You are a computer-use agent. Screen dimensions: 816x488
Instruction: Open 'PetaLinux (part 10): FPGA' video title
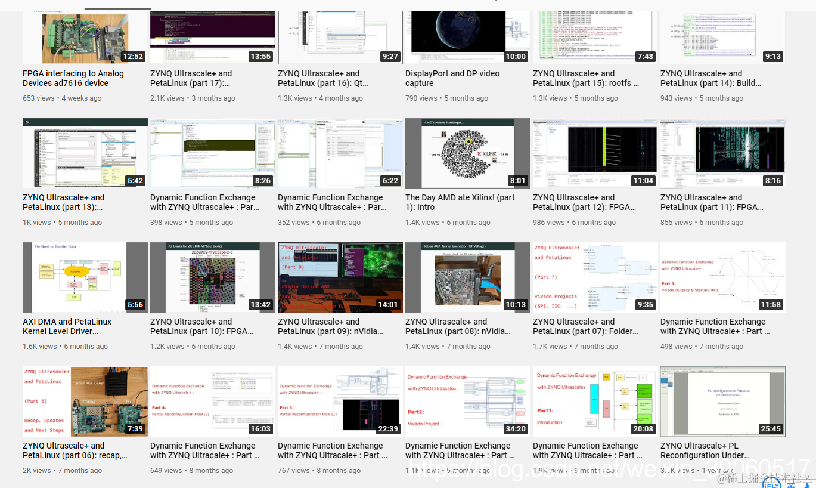pyautogui.click(x=202, y=326)
